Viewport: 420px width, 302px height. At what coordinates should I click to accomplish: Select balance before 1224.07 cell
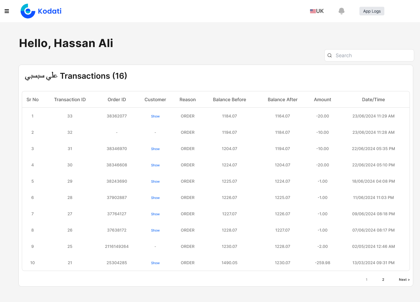pos(229,165)
